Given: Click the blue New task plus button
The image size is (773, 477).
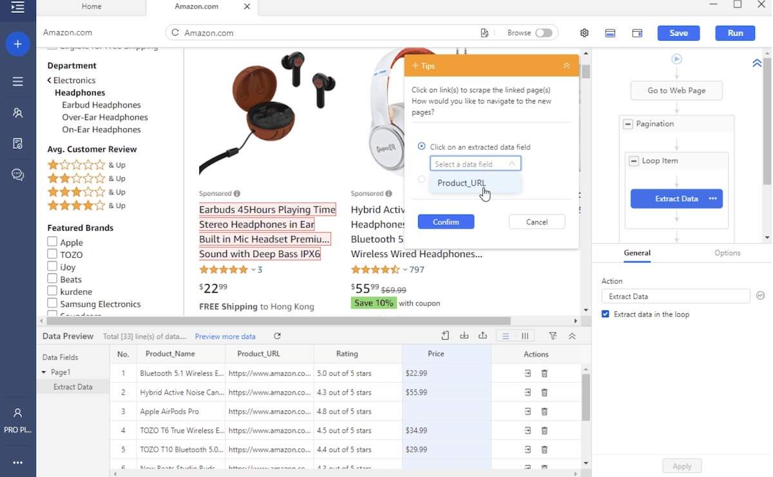Looking at the screenshot, I should coord(17,44).
